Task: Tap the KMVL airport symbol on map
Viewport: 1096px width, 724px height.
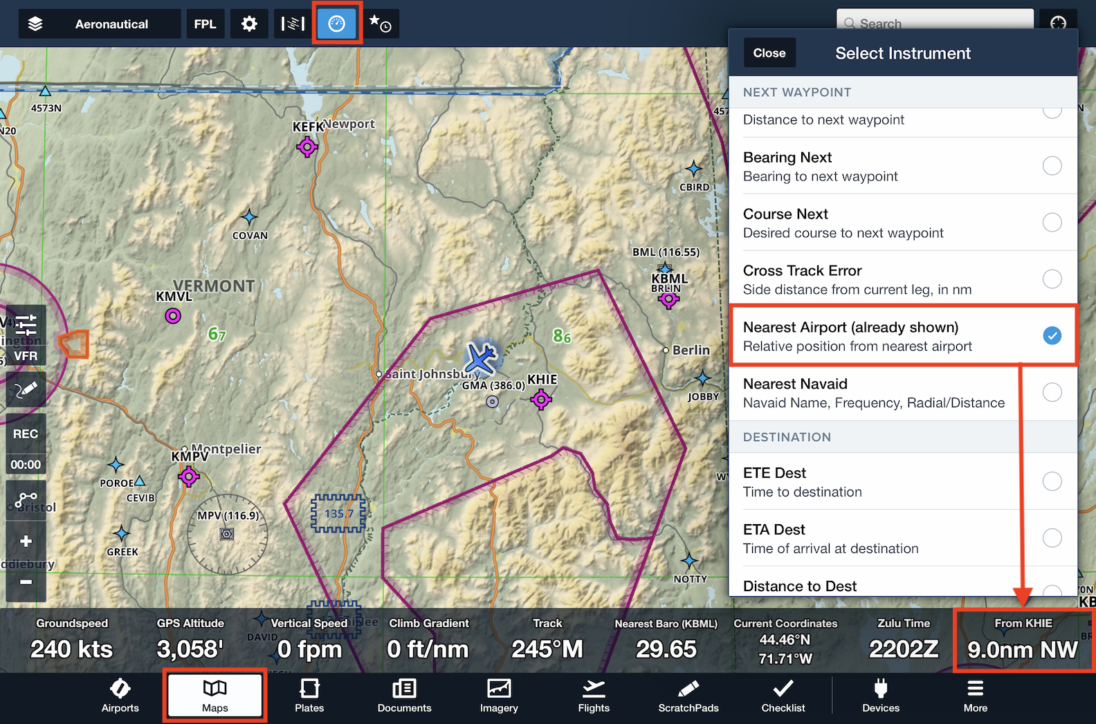Action: tap(173, 316)
